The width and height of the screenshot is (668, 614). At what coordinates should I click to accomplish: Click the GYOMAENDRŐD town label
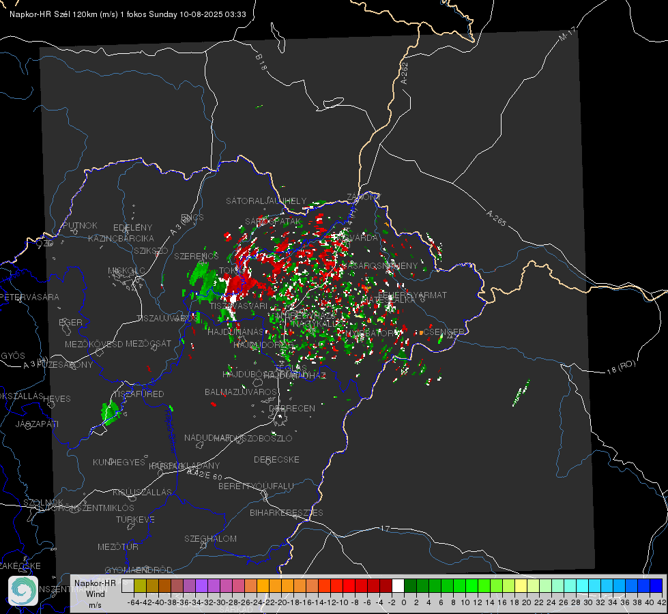click(139, 570)
